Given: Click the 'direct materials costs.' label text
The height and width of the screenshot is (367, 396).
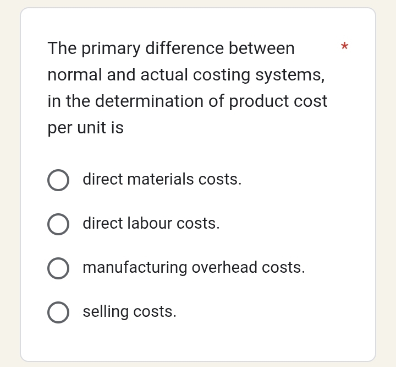Looking at the screenshot, I should pyautogui.click(x=162, y=180).
